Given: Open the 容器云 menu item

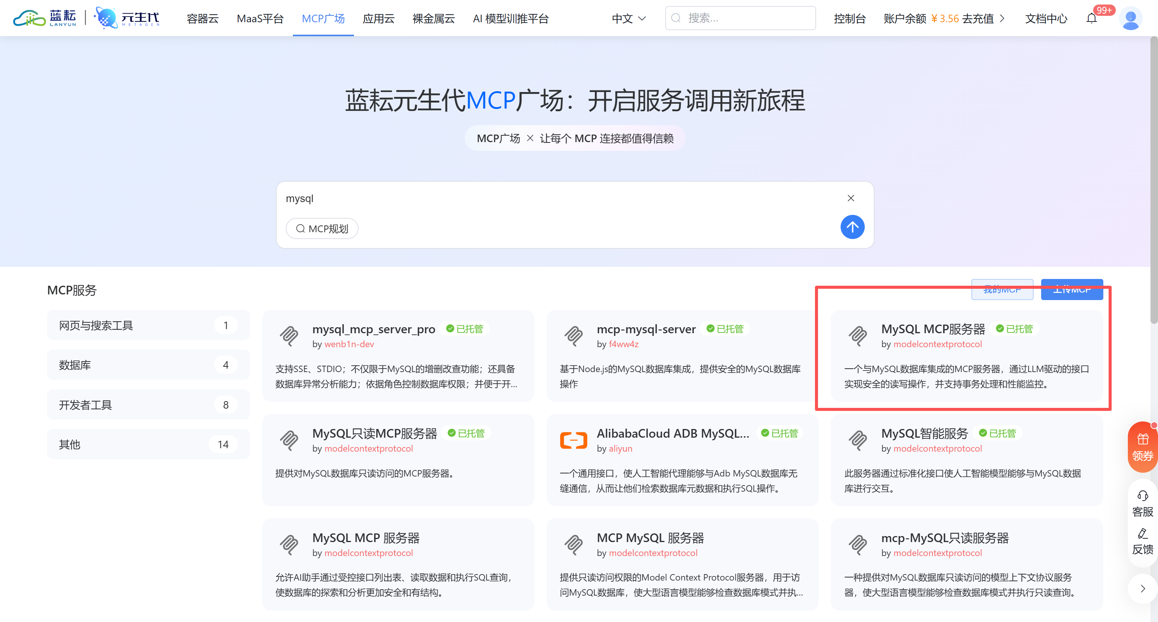Looking at the screenshot, I should (202, 18).
